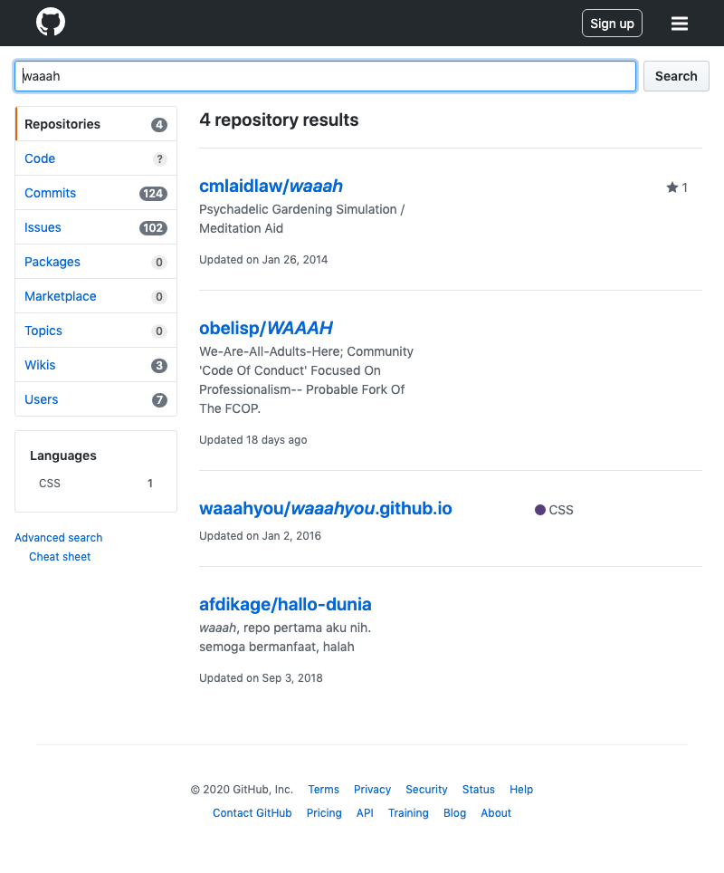
Task: Click the Repositories count badge 4
Action: (159, 125)
